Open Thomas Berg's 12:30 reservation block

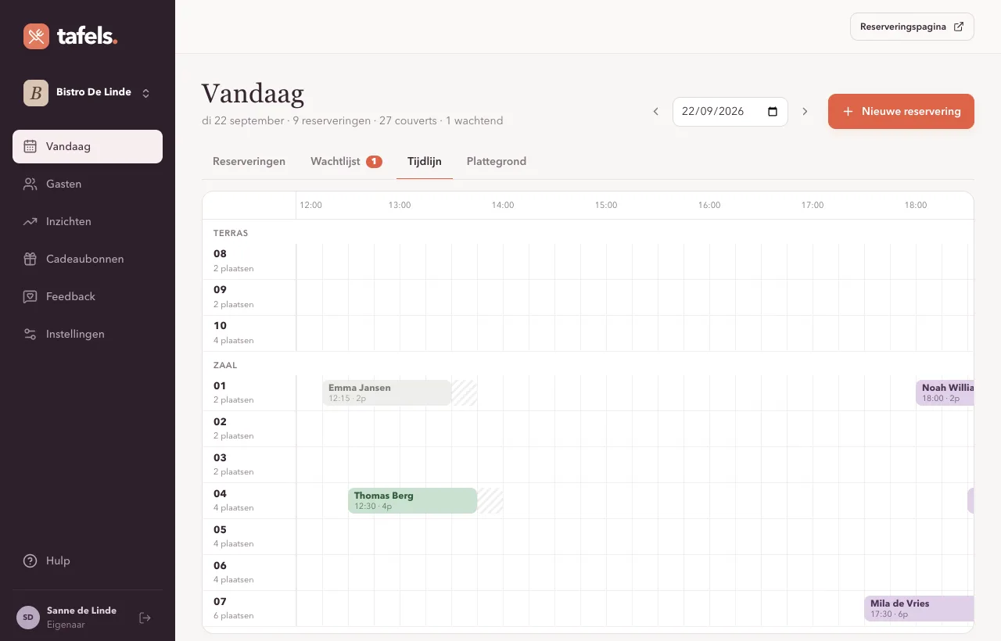coord(412,500)
